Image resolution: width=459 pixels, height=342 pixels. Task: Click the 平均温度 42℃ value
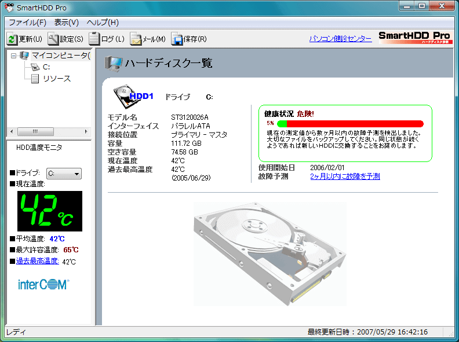(57, 239)
